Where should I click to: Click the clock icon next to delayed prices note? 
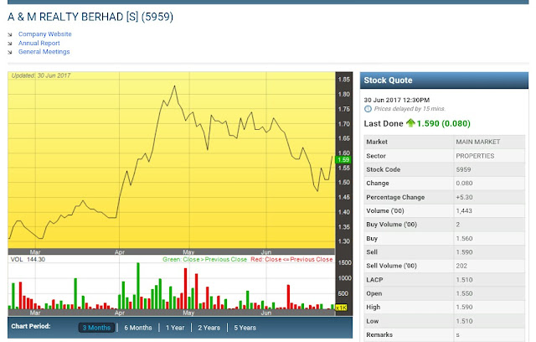[368, 109]
